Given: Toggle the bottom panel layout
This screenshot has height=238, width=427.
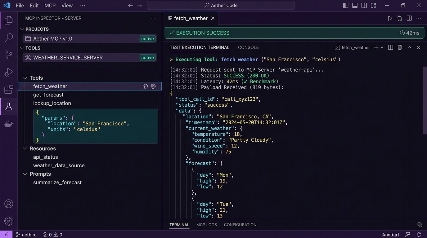Looking at the screenshot, I should point(355,6).
